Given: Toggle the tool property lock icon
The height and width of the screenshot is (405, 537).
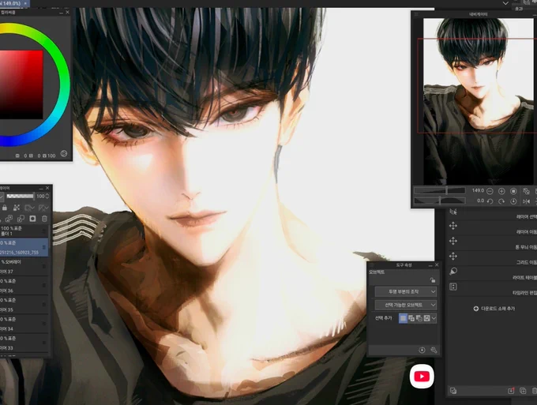Looking at the screenshot, I should coord(433,279).
